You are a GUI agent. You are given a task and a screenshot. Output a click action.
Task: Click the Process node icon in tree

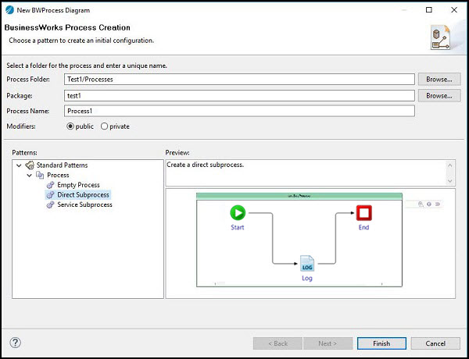tap(40, 175)
